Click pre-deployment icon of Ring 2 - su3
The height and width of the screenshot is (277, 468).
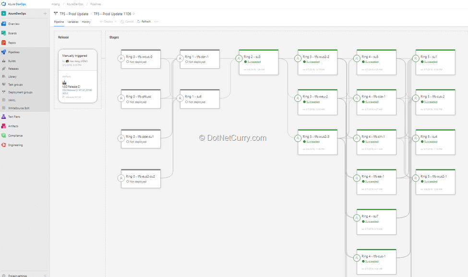[x=239, y=59]
